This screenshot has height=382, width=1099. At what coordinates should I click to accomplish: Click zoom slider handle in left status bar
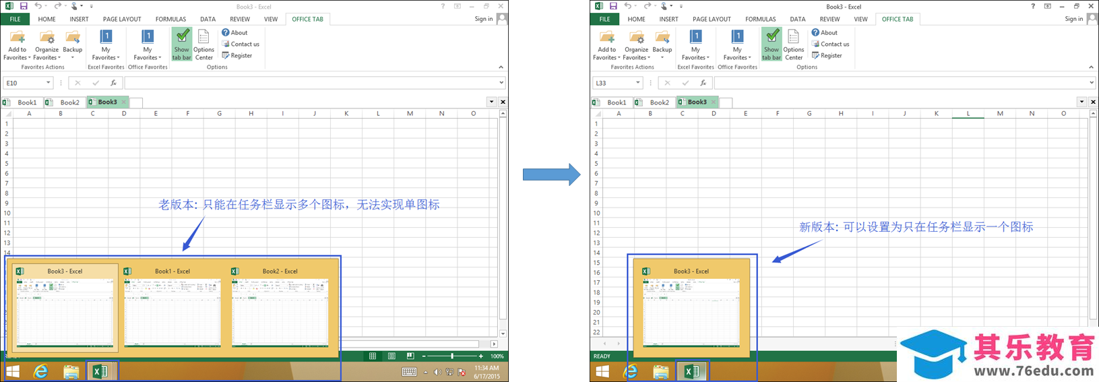click(x=452, y=356)
